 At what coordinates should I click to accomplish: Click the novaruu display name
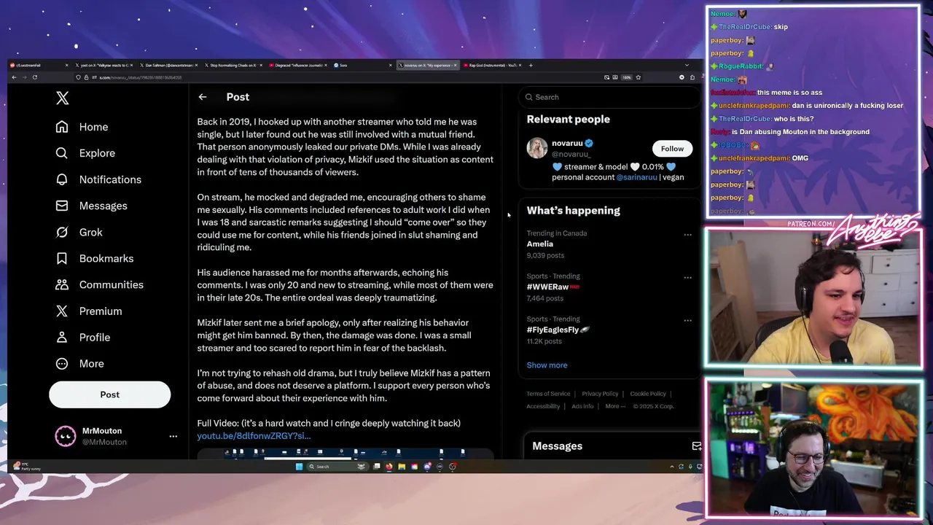[x=567, y=143]
